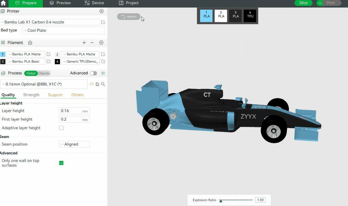Expand the Seam position Aligned dropdown
This screenshot has height=206, width=348.
(x=74, y=144)
